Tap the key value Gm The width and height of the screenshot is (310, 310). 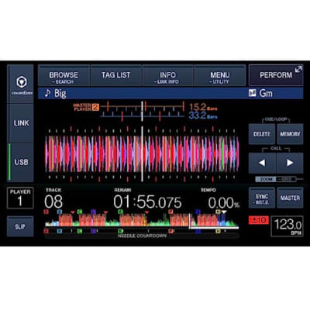[266, 93]
